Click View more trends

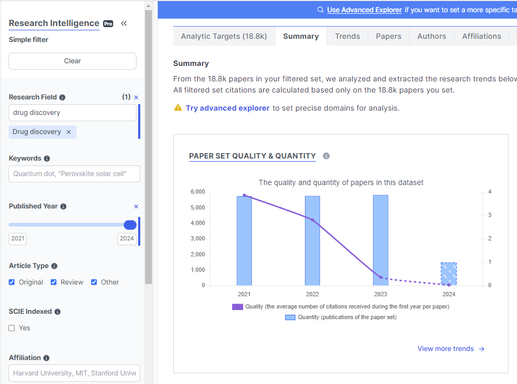click(x=446, y=348)
